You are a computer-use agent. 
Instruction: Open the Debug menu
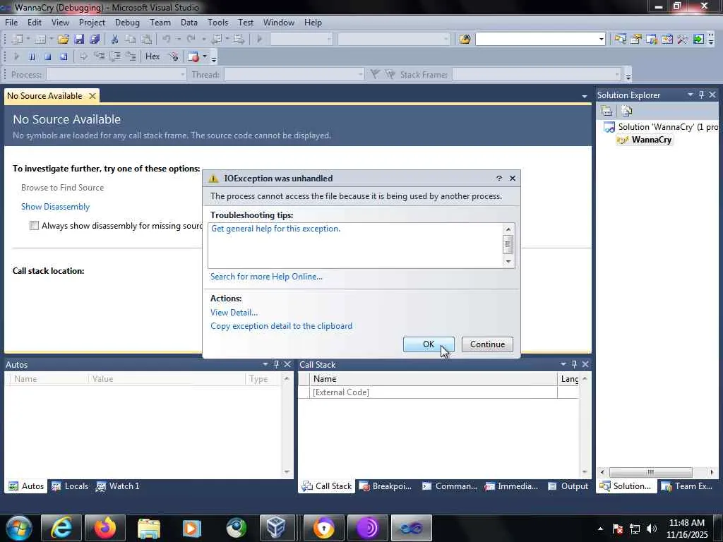pyautogui.click(x=127, y=22)
